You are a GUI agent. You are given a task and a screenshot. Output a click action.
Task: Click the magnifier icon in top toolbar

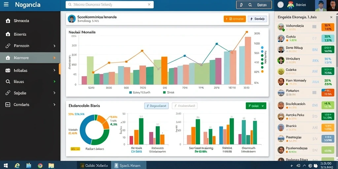[x=250, y=5]
